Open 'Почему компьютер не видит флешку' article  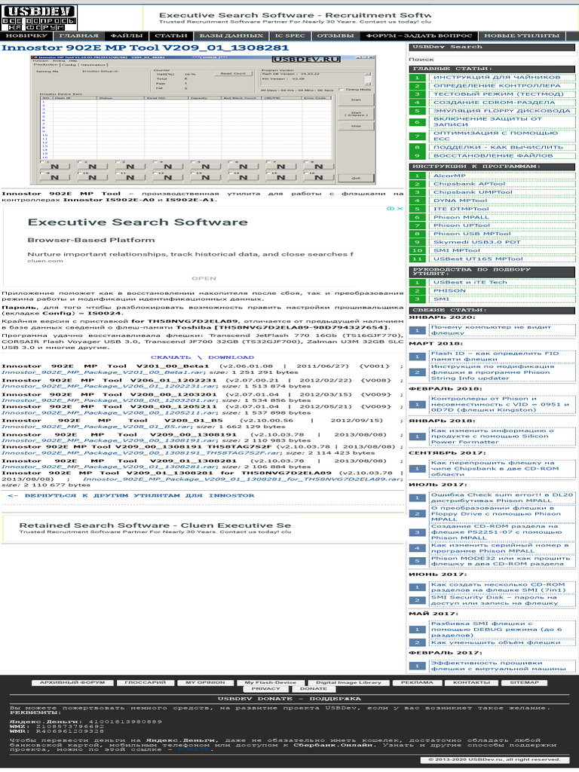tap(491, 330)
